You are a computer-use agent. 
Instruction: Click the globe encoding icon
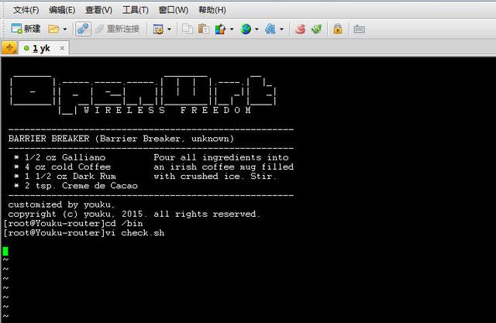pos(246,29)
